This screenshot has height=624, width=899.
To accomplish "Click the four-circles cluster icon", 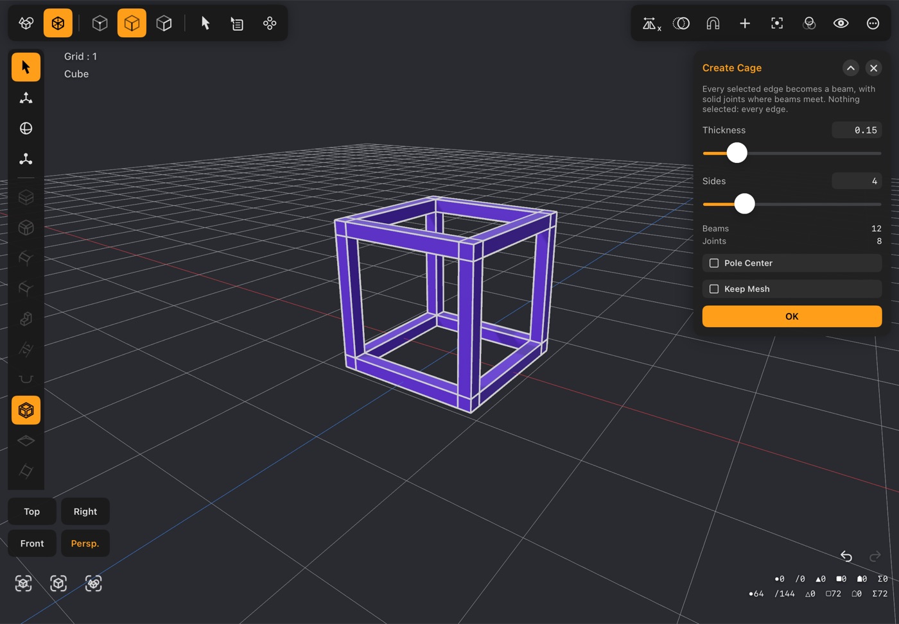I will pyautogui.click(x=270, y=23).
